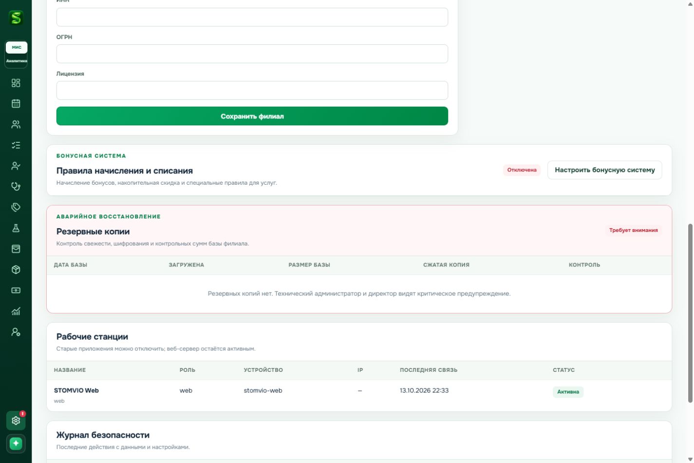Click the Рабочие станции heading
This screenshot has height=463, width=694.
(92, 337)
